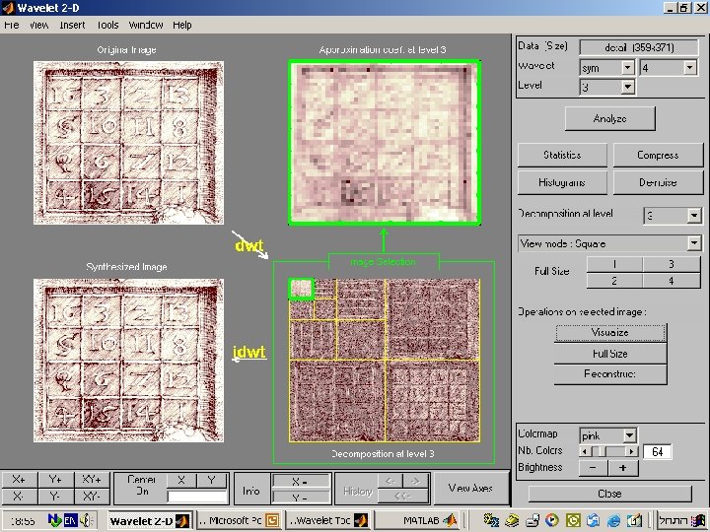The width and height of the screenshot is (710, 532).
Task: Switch to Microsoft PowerPoint taskbar item
Action: 239,521
